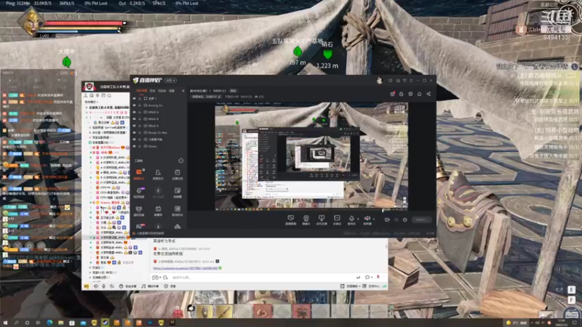The image size is (582, 327).
Task: Open notifications bell in the streaming app
Action: [420, 94]
